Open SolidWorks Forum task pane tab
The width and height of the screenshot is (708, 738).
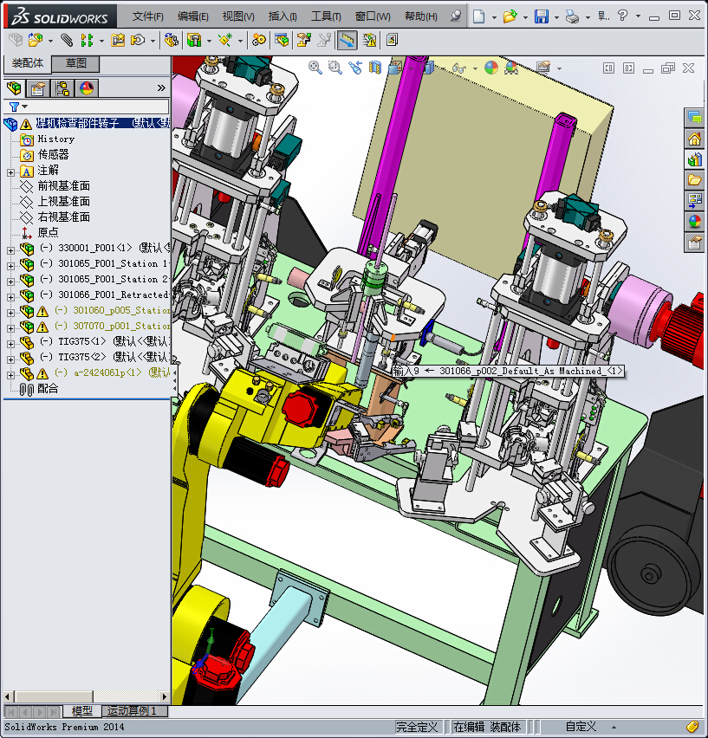(694, 118)
